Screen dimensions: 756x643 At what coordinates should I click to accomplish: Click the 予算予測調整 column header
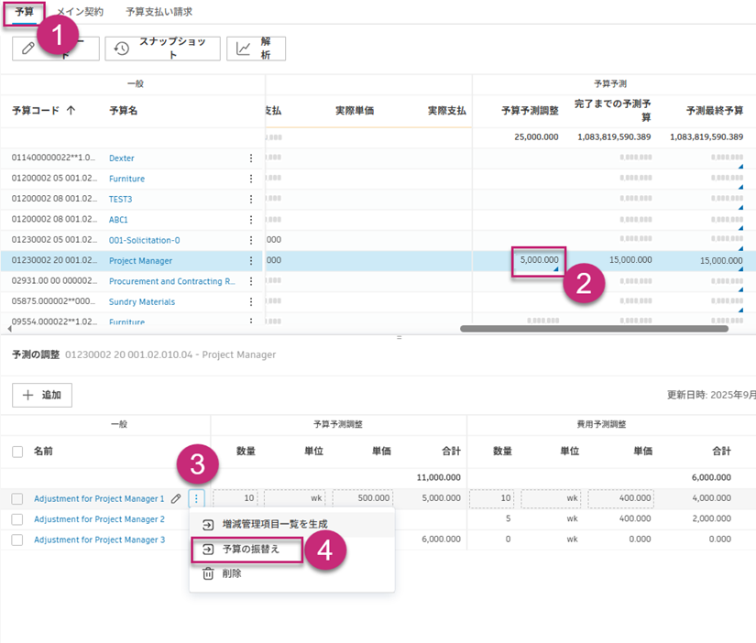tap(530, 111)
